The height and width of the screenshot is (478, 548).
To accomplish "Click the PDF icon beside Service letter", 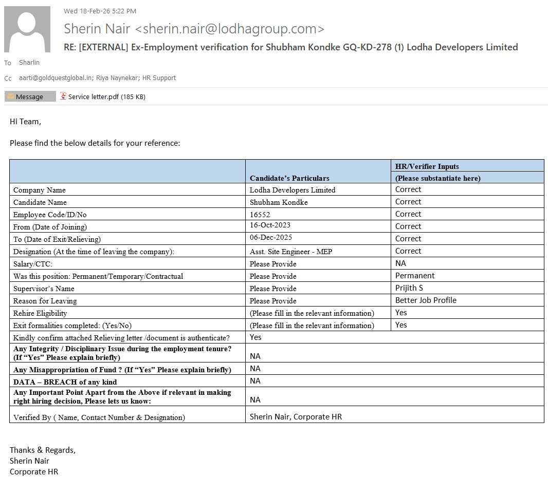I will (x=63, y=96).
